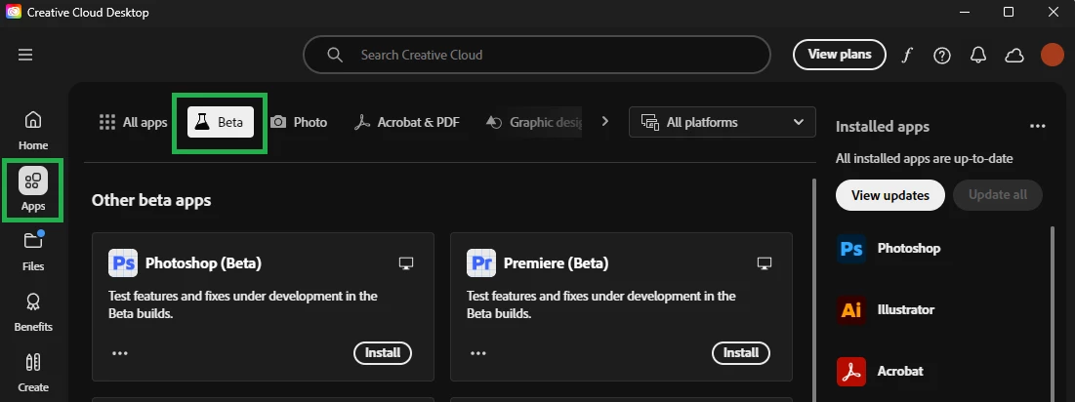Open installed Acrobat app icon

pos(850,371)
